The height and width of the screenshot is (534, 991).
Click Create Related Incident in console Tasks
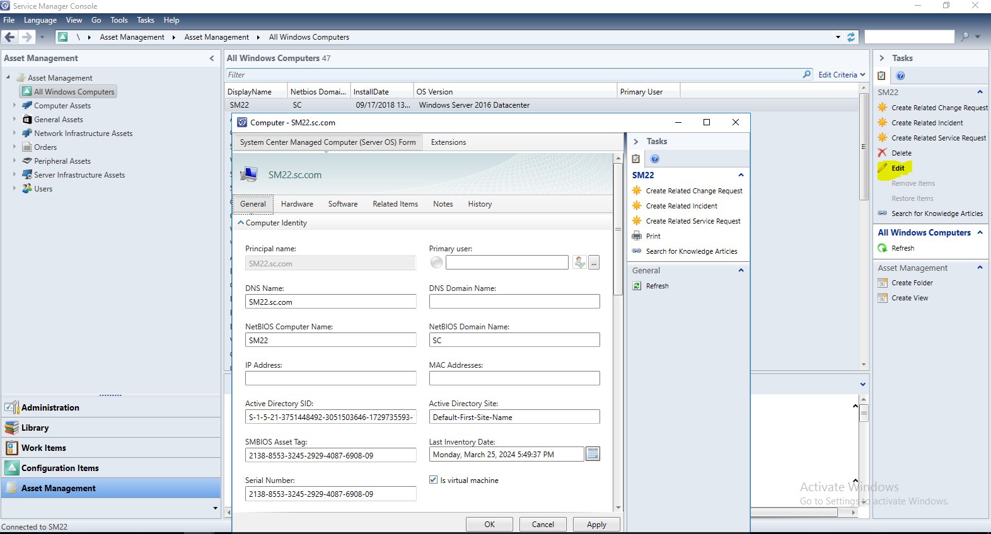tap(927, 123)
